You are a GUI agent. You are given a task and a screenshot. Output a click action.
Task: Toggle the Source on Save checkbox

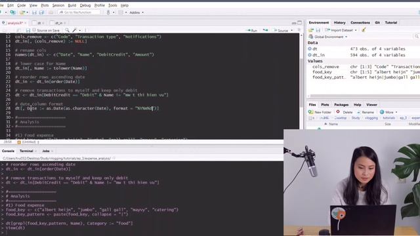click(34, 30)
